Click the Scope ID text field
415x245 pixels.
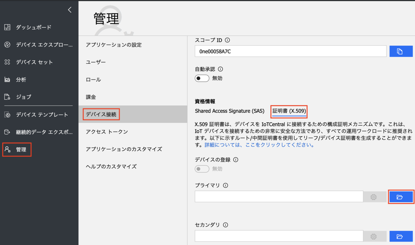coord(290,51)
